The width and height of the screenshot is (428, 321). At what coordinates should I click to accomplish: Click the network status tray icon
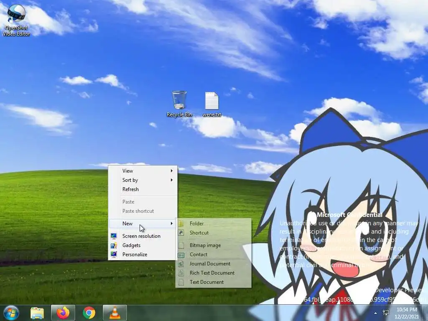pos(386,313)
